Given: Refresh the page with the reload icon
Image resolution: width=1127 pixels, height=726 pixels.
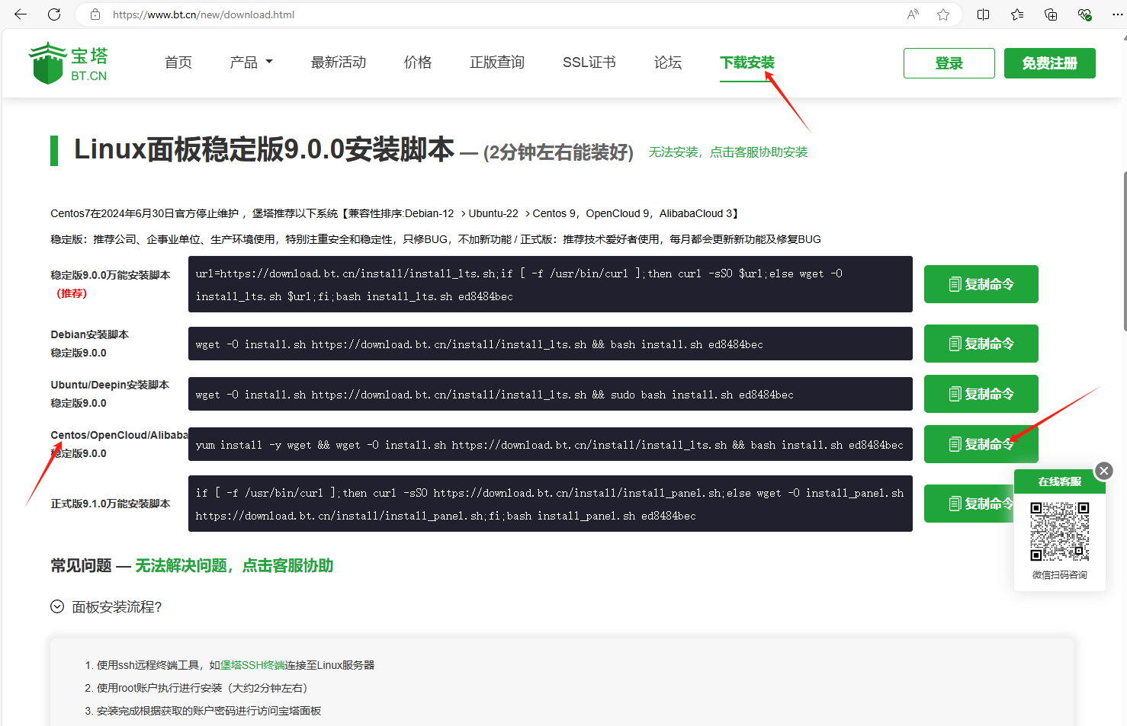Looking at the screenshot, I should tap(54, 14).
